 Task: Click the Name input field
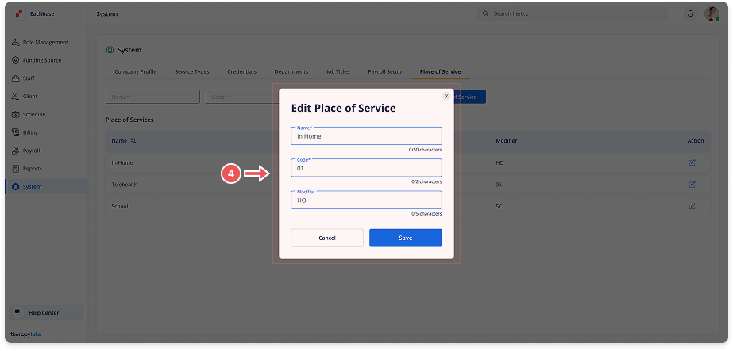click(366, 136)
